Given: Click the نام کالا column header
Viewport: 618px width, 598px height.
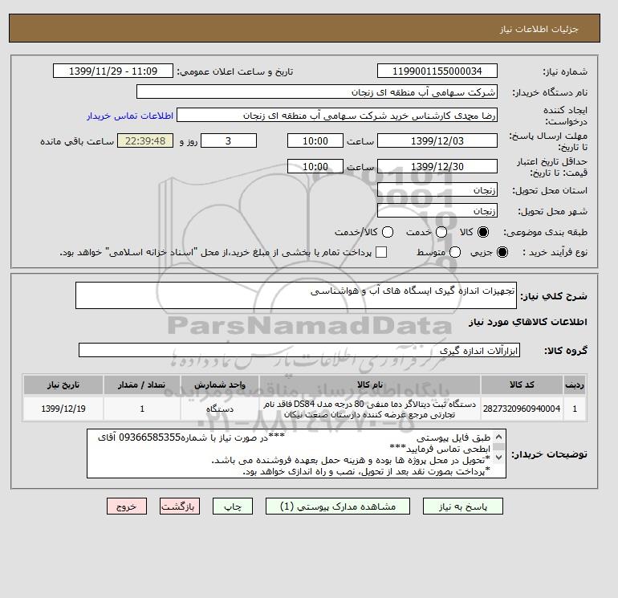Looking at the screenshot, I should point(370,384).
